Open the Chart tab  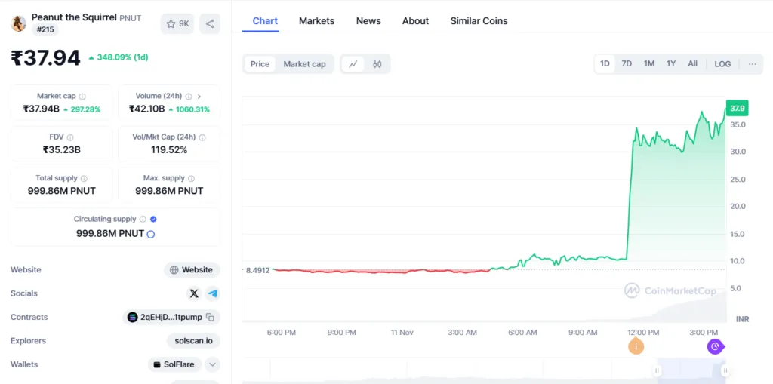(265, 21)
